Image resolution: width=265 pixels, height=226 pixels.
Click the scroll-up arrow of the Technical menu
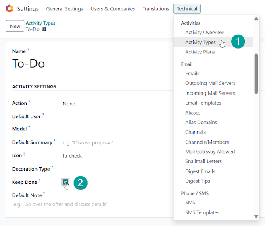click(x=256, y=19)
